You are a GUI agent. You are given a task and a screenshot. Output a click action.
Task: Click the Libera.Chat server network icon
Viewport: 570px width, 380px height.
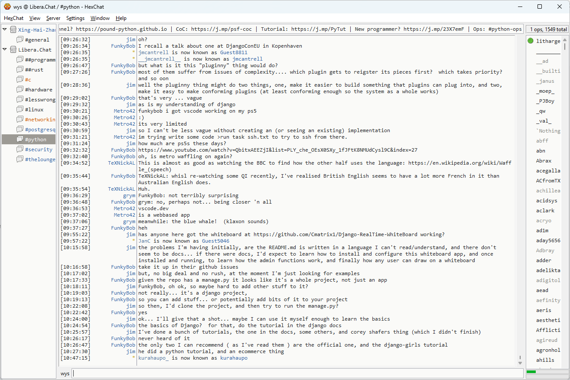pos(13,50)
